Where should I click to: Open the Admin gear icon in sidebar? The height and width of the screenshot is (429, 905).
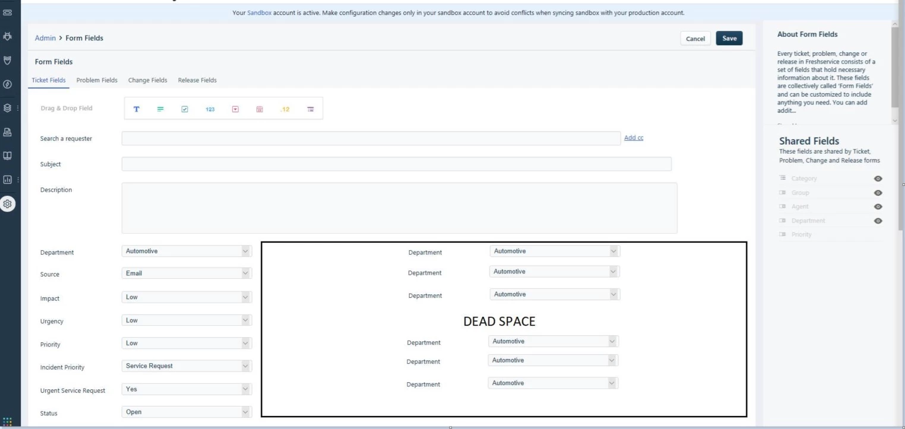(8, 203)
